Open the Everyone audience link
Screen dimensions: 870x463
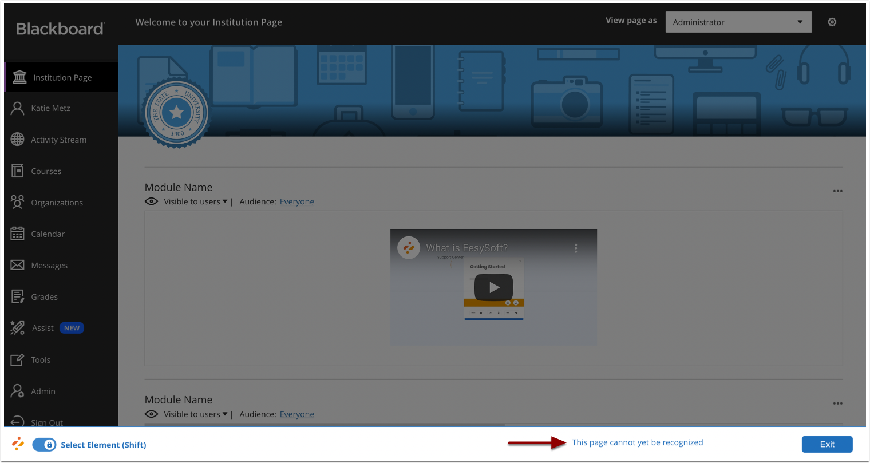coord(296,201)
